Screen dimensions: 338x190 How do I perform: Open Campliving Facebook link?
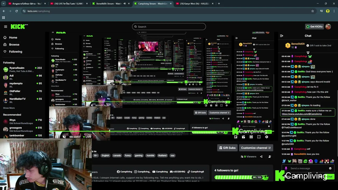click(124, 172)
